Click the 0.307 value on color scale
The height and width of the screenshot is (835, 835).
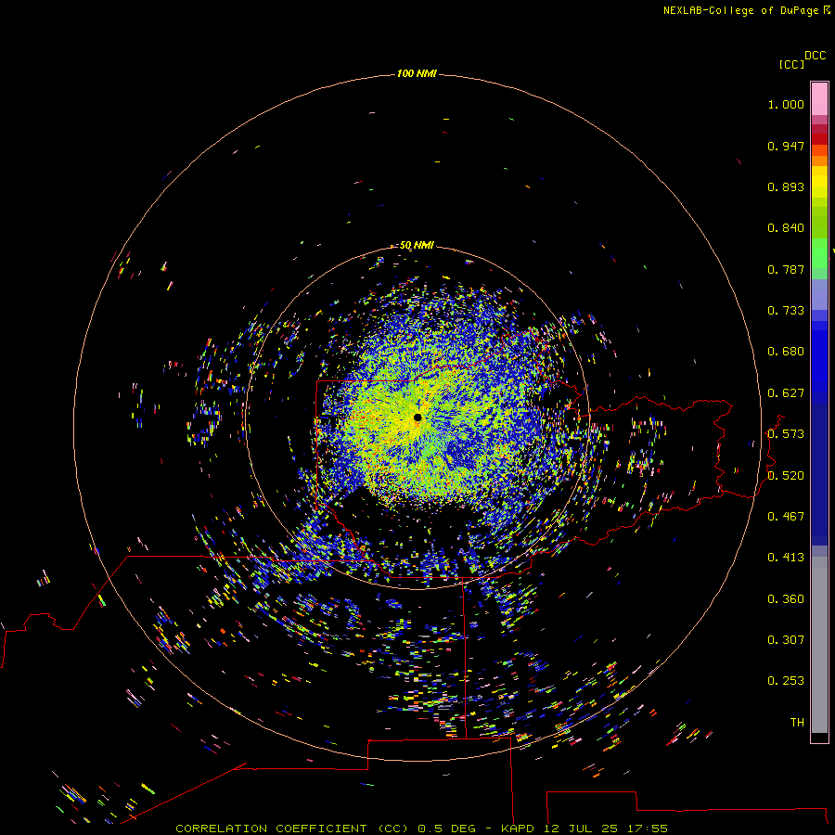click(x=786, y=640)
